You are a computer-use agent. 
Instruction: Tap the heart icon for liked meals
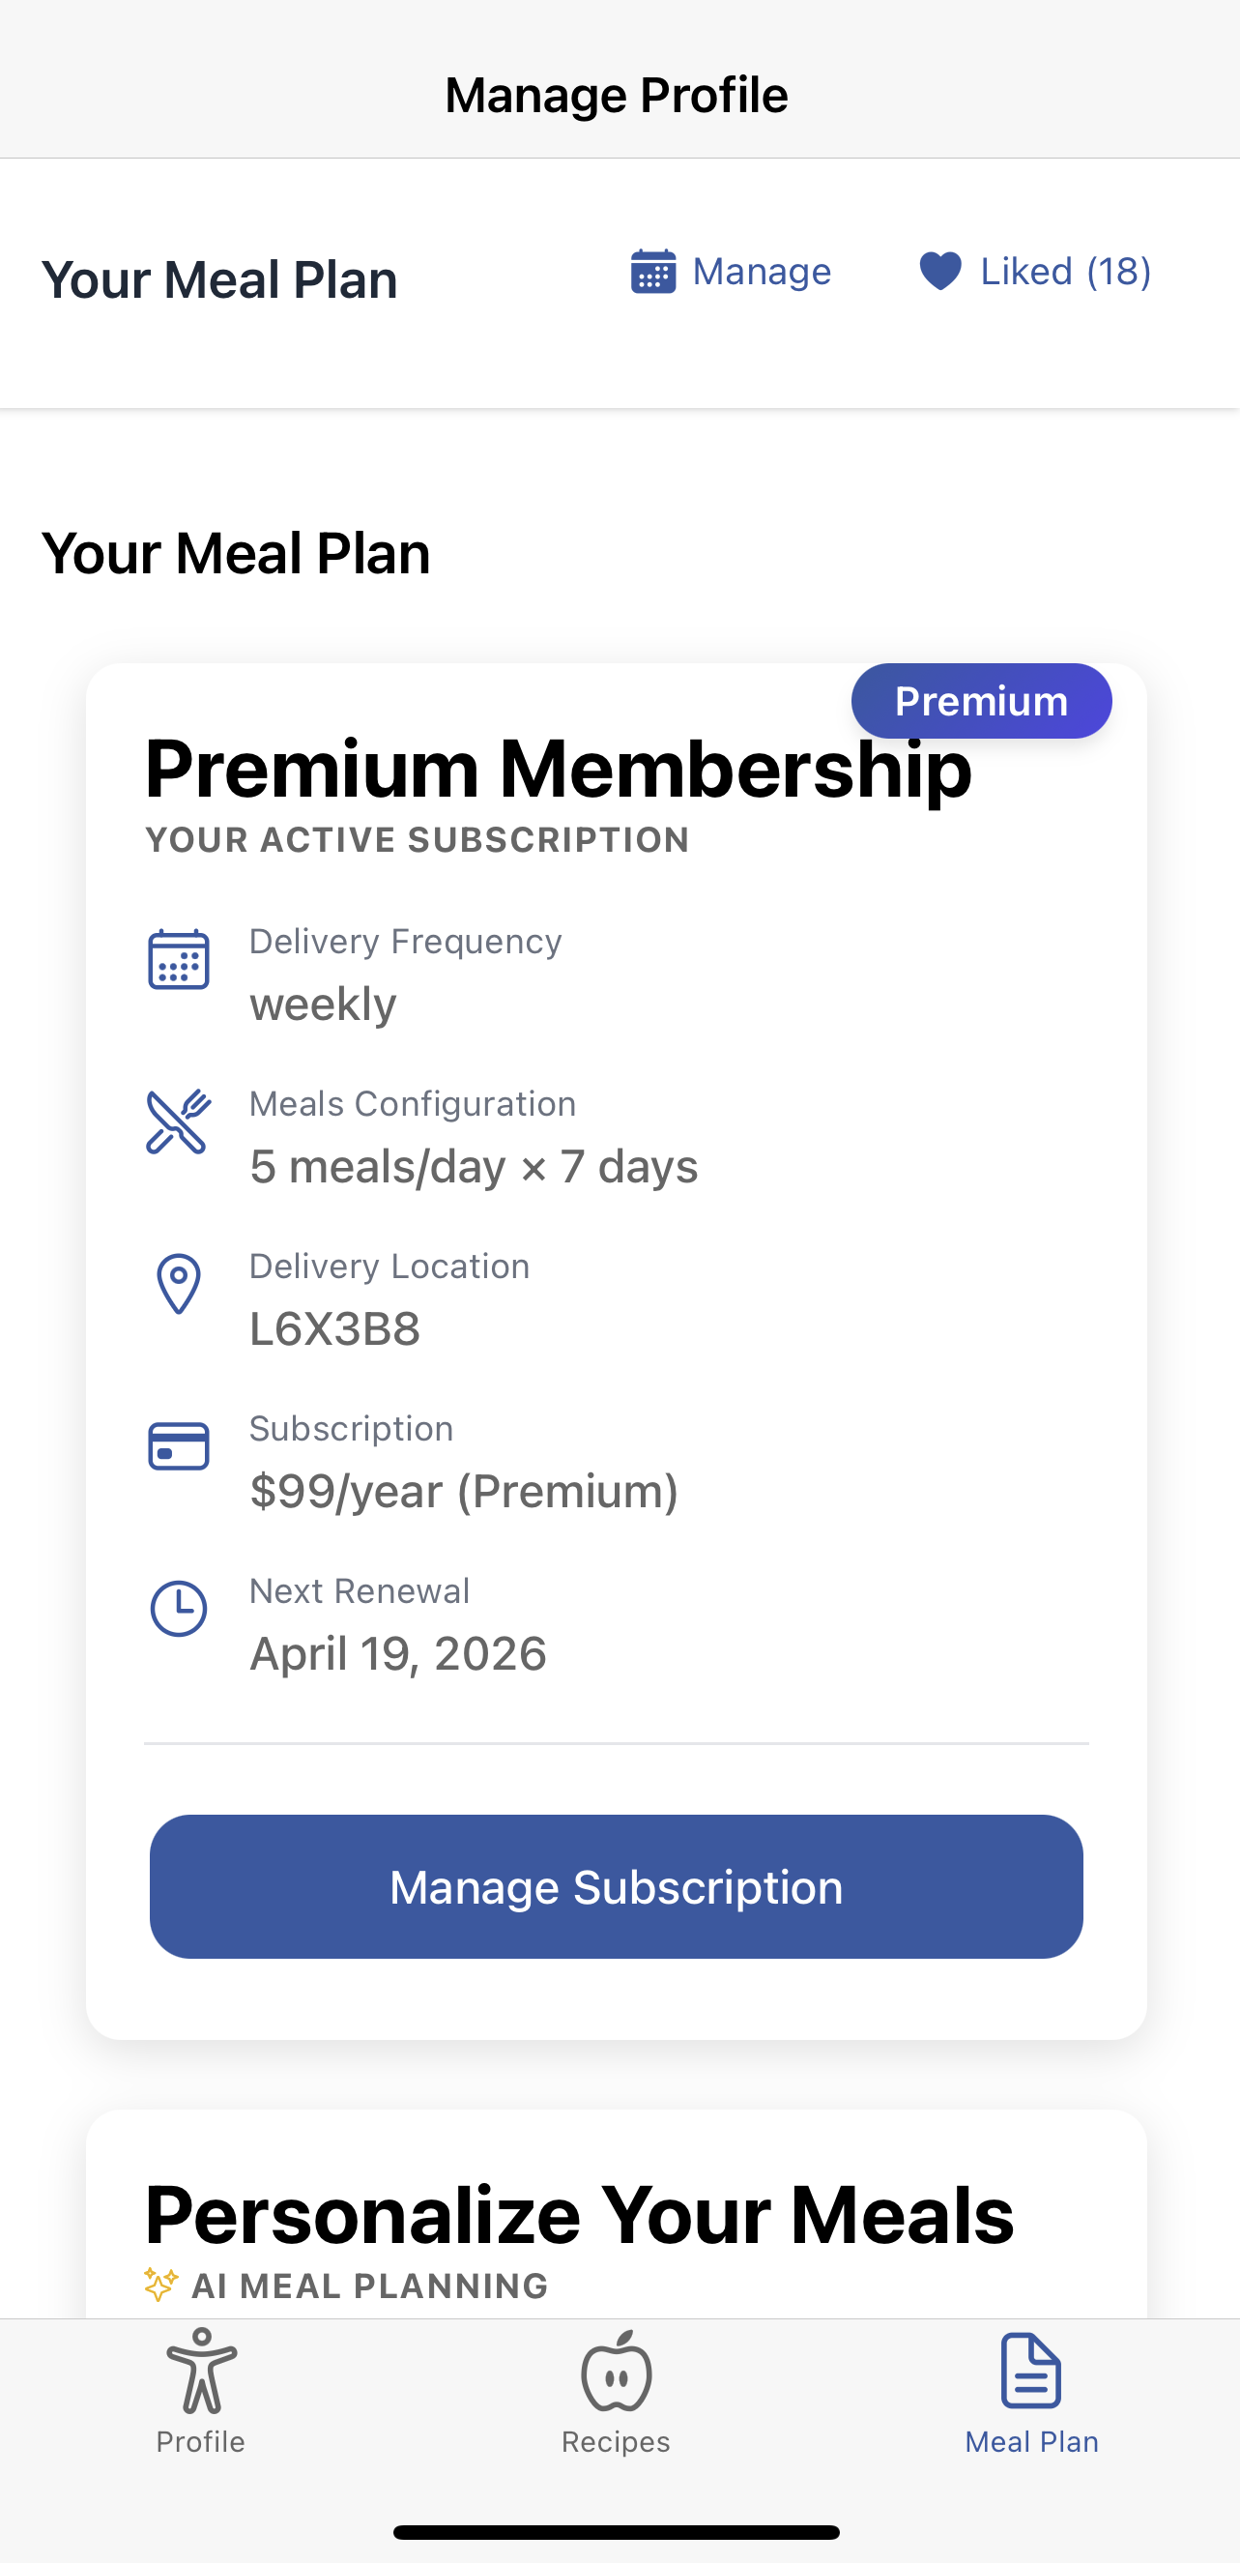939,272
